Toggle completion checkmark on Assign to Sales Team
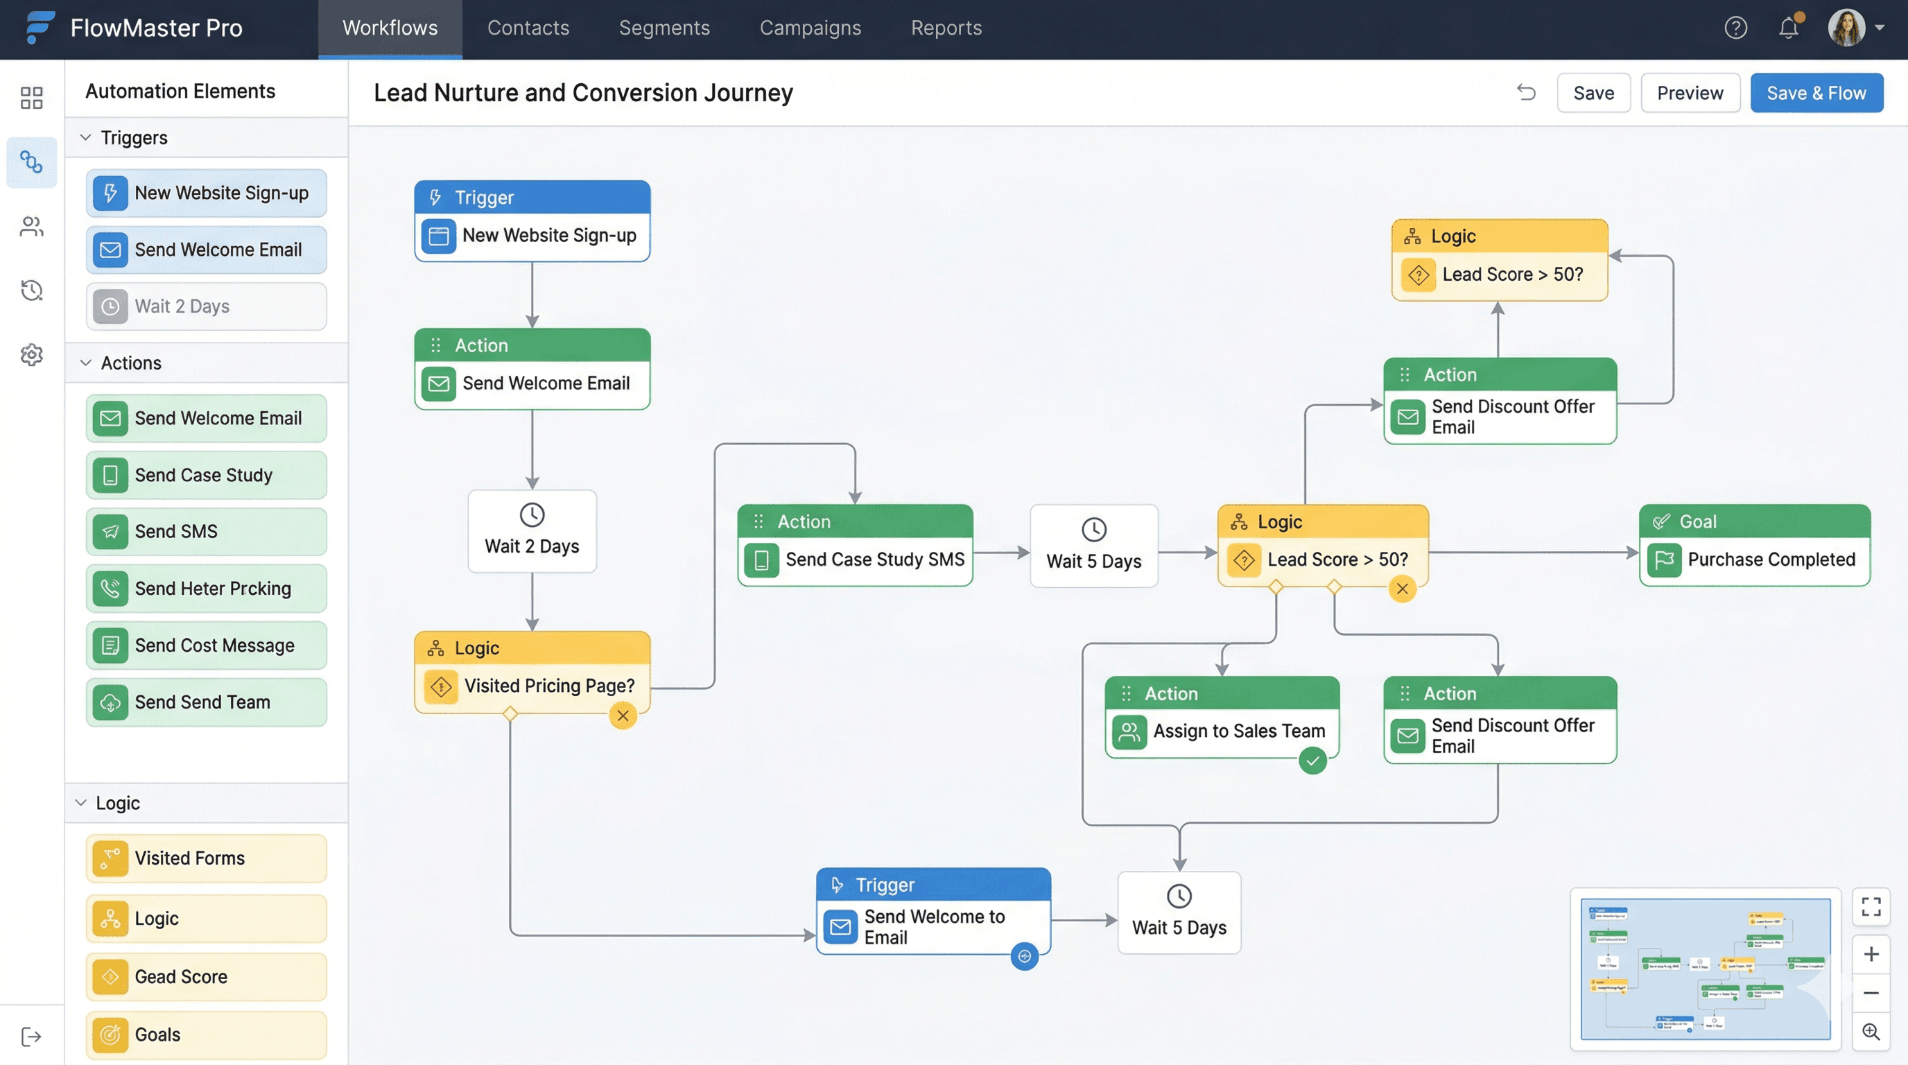Screen dimensions: 1908x1065 1313,761
